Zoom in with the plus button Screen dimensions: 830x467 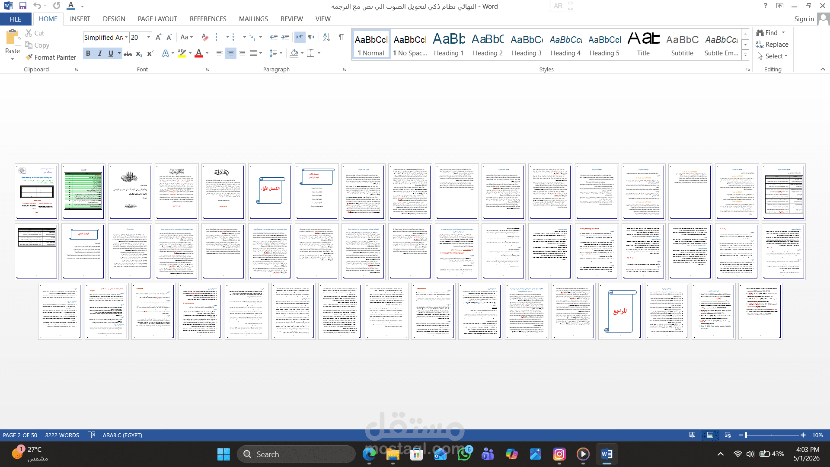click(803, 435)
